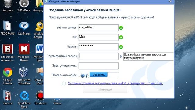Click the heading Создание бесплатной учётной записи RaidCall
This screenshot has height=110, width=195.
click(85, 10)
